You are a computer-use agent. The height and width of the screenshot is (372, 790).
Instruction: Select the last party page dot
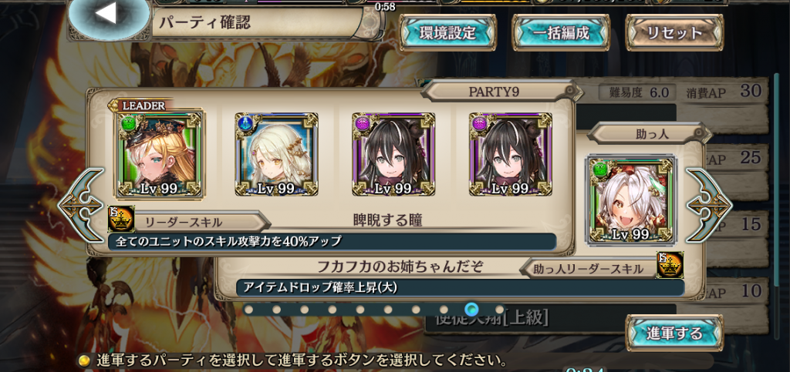[499, 309]
